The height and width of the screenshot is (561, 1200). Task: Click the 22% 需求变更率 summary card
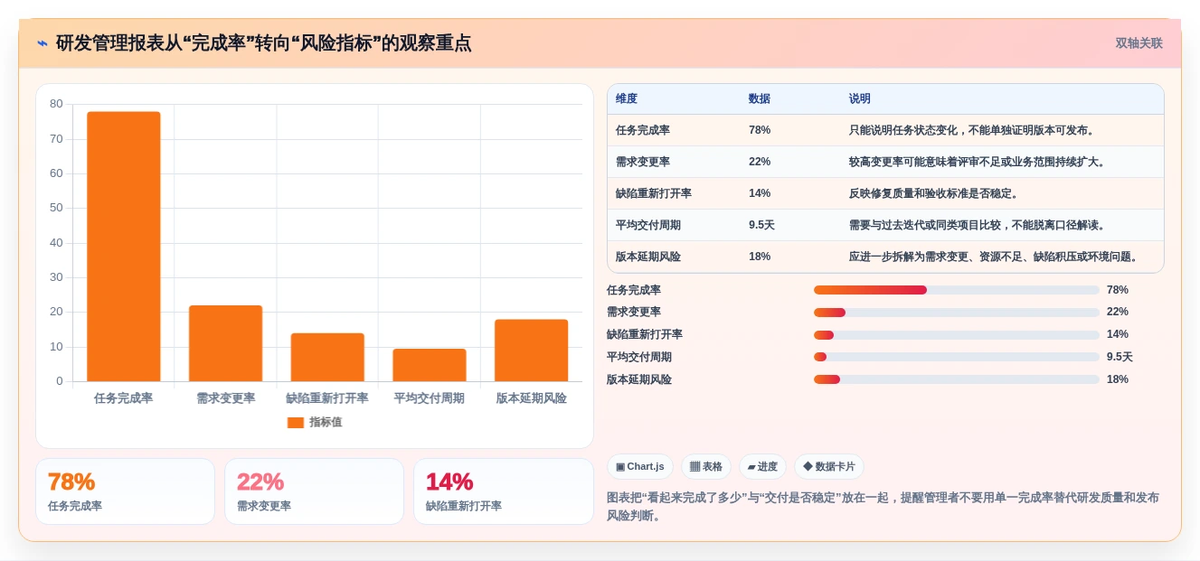314,491
